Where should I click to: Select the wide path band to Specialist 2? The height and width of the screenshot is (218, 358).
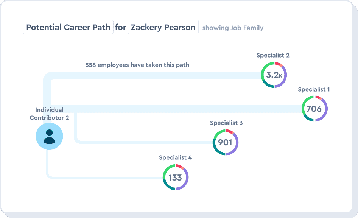[151, 75]
